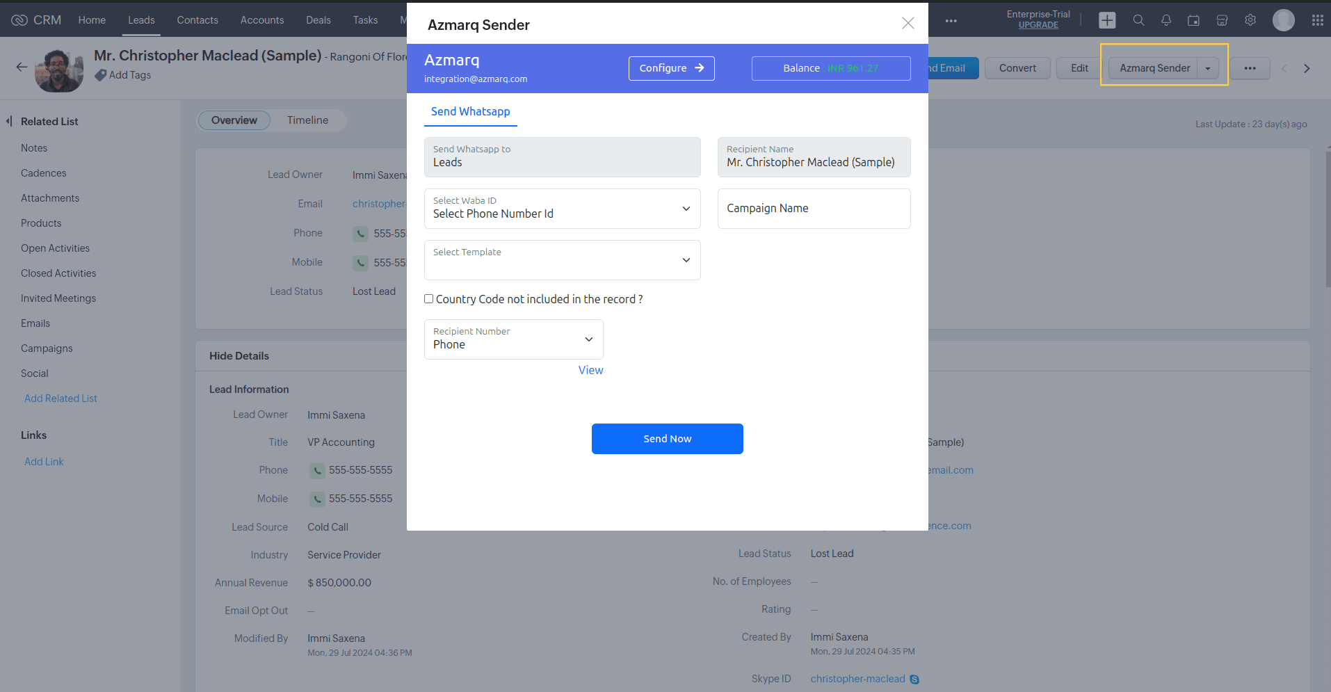This screenshot has height=692, width=1331.
Task: Open Attachments in Related List
Action: pyautogui.click(x=50, y=198)
